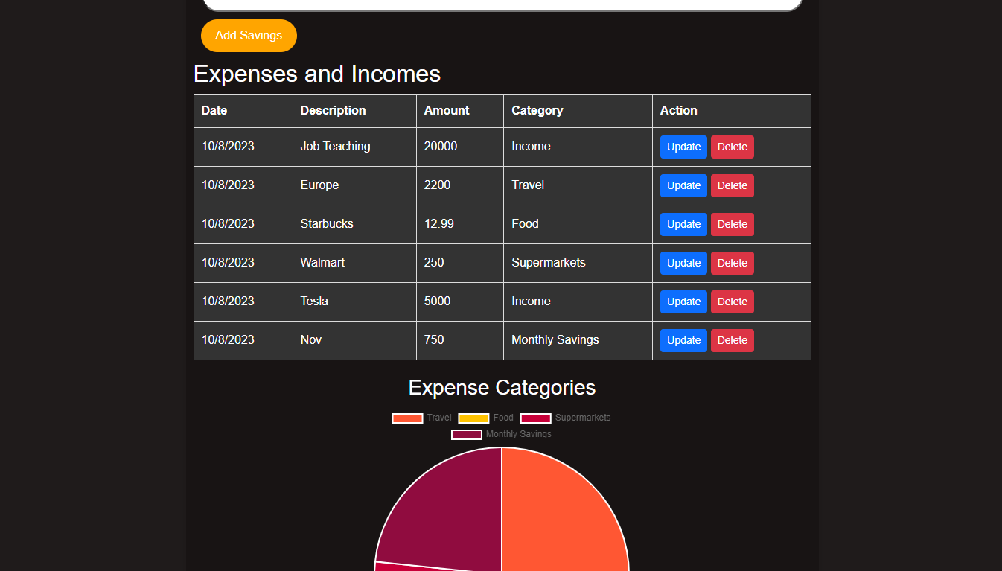Click the Add Savings button
The image size is (1002, 571).
point(249,35)
